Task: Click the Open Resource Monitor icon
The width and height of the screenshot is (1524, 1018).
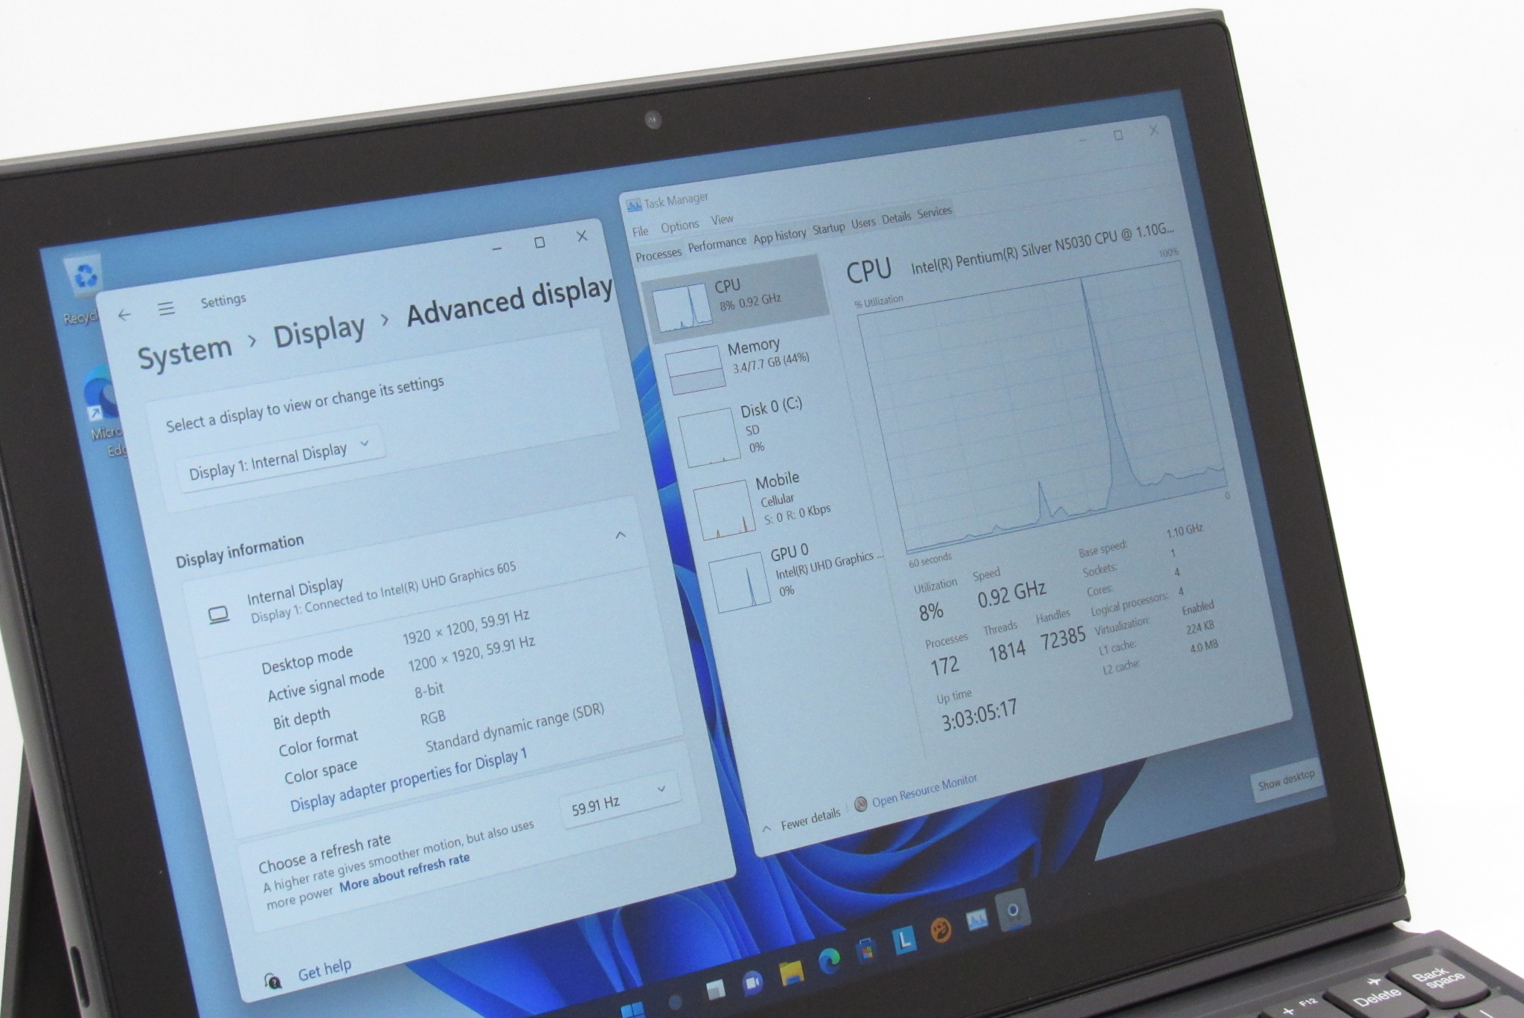Action: [861, 804]
